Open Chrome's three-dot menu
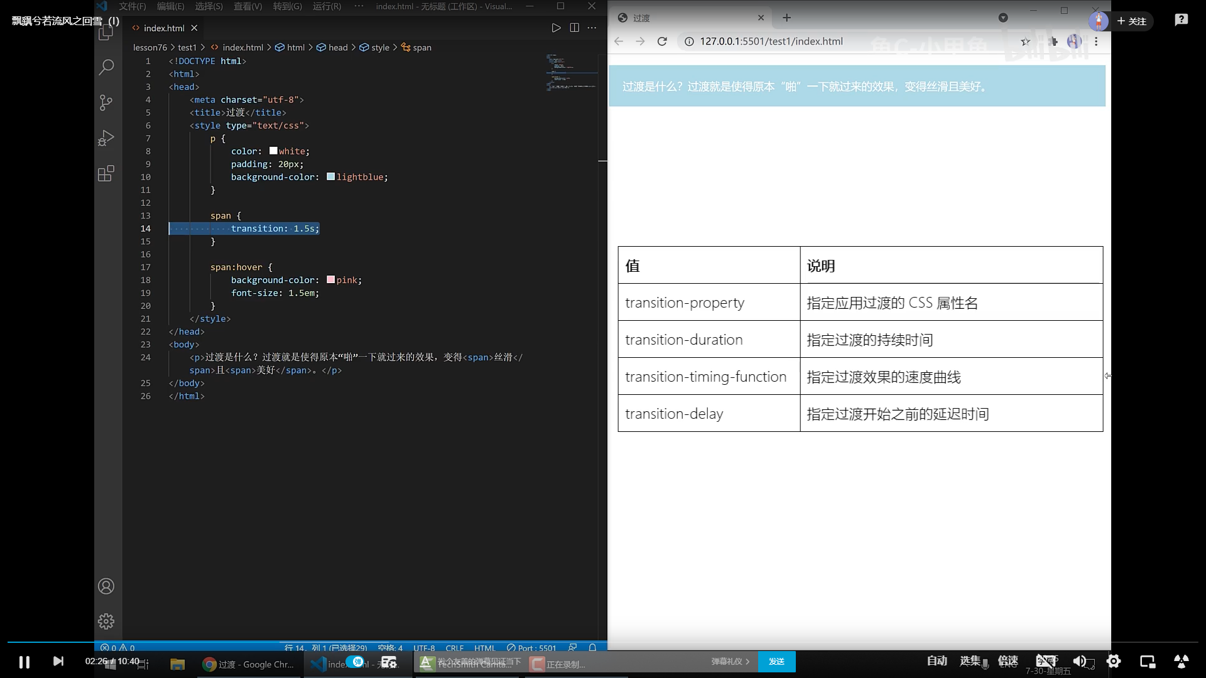 1097,41
